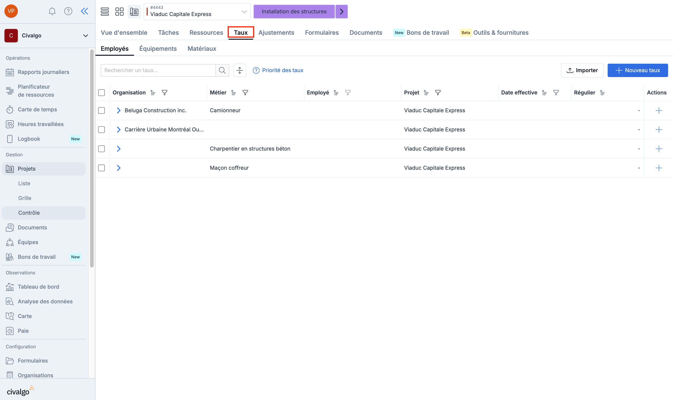Switch to the Équipements tab

coord(158,49)
